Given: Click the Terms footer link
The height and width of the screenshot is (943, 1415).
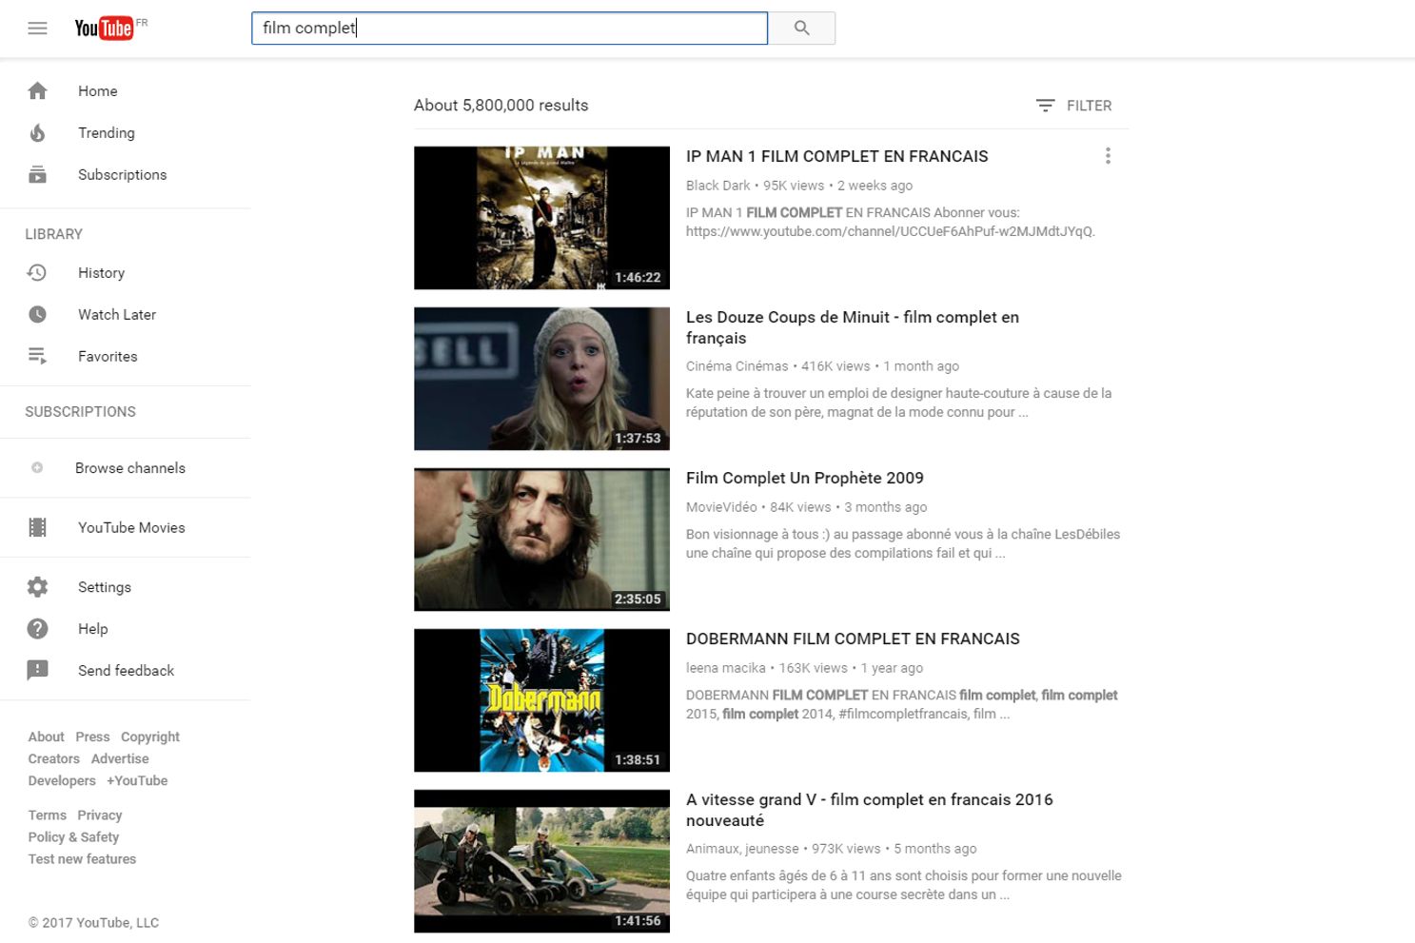Looking at the screenshot, I should (47, 815).
